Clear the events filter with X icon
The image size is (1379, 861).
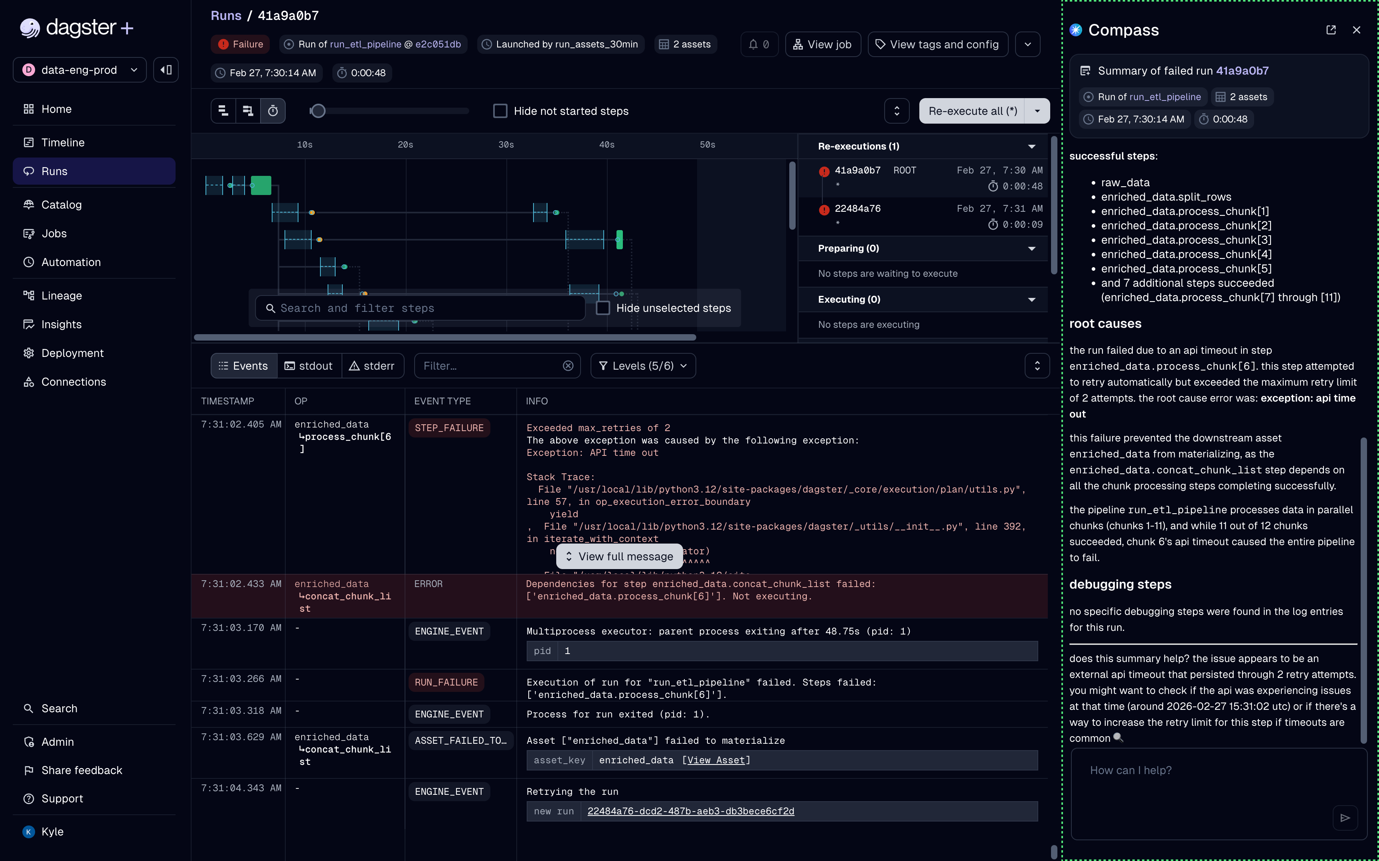pyautogui.click(x=568, y=366)
